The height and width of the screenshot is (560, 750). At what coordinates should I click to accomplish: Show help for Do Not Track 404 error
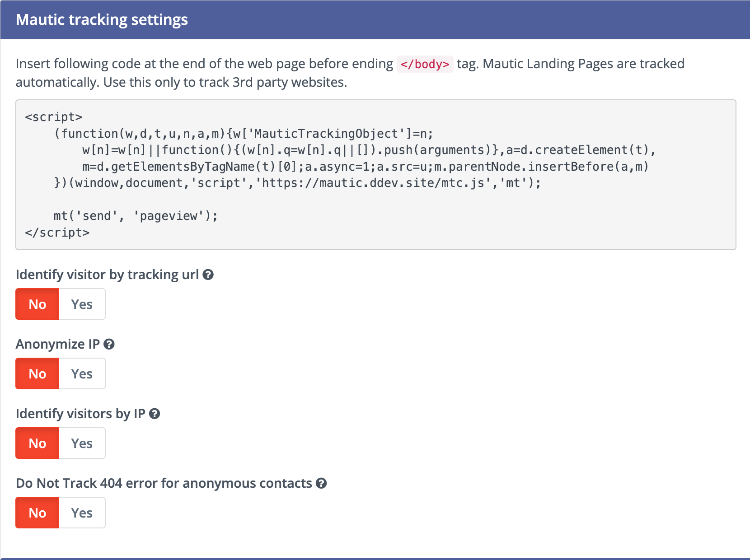click(321, 483)
